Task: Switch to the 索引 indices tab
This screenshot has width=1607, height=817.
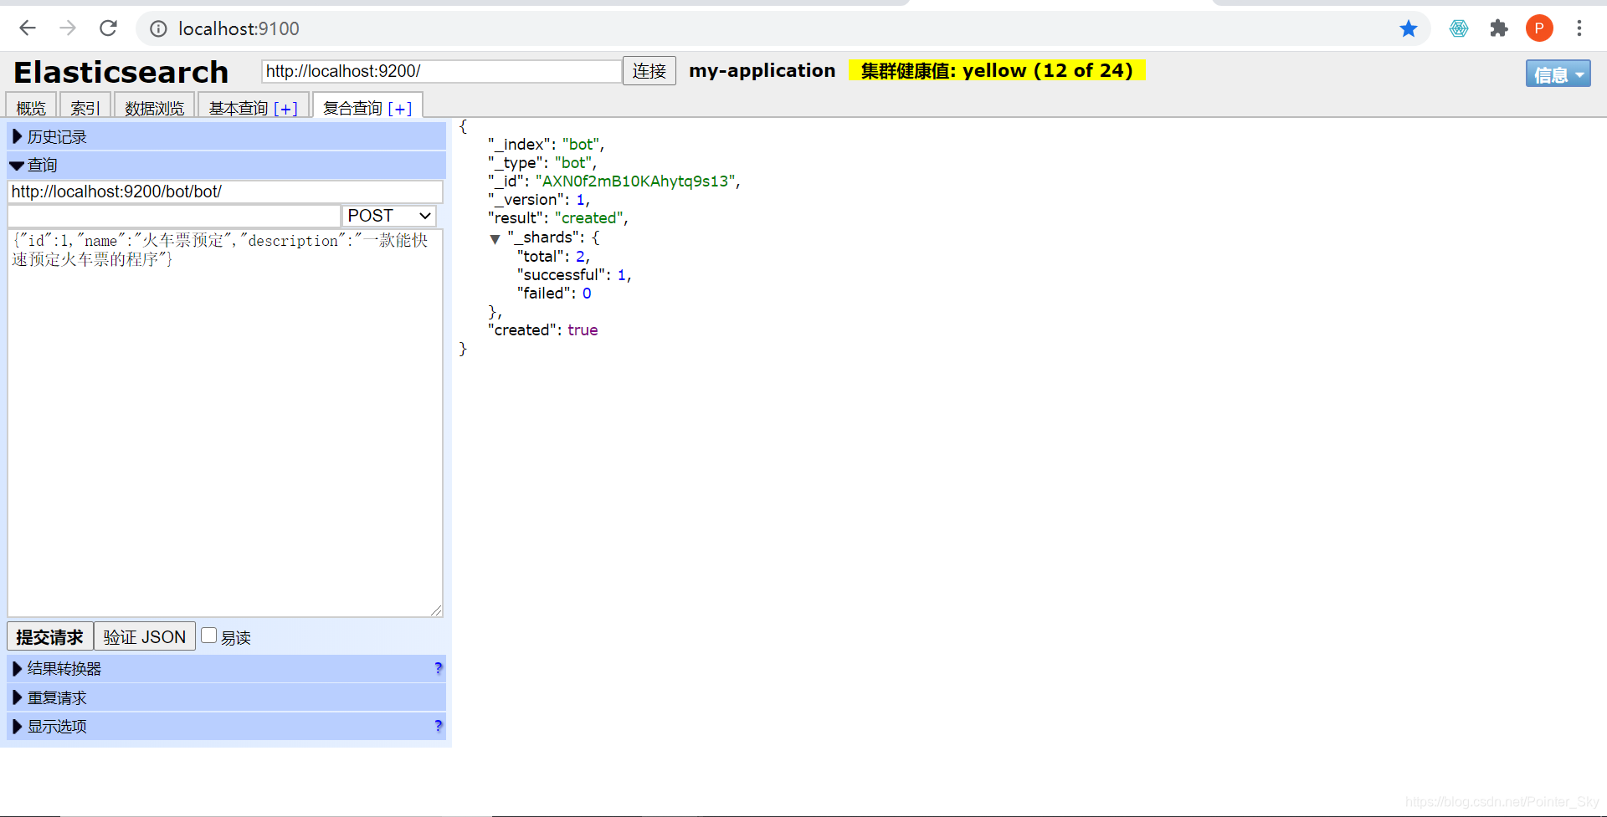Action: 85,107
